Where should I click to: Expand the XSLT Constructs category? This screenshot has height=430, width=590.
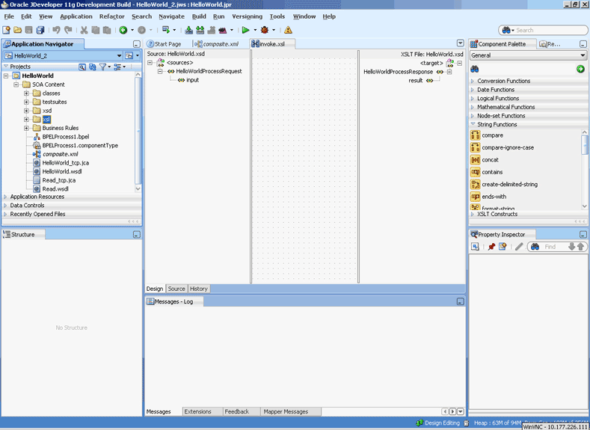(x=473, y=214)
